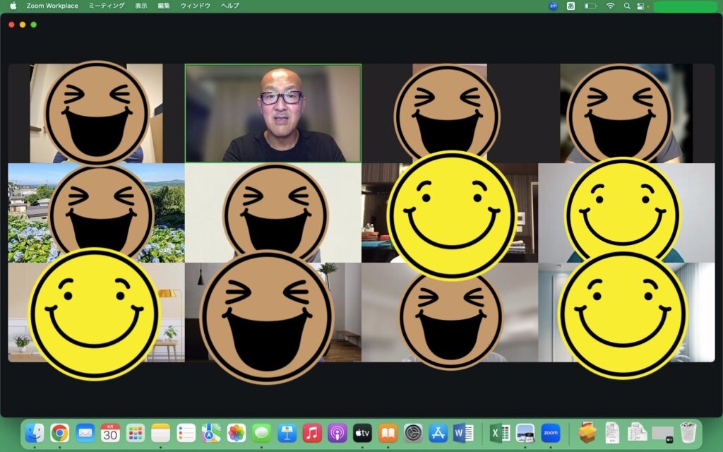723x452 pixels.
Task: Open the ヘルプ menu item
Action: tap(230, 6)
